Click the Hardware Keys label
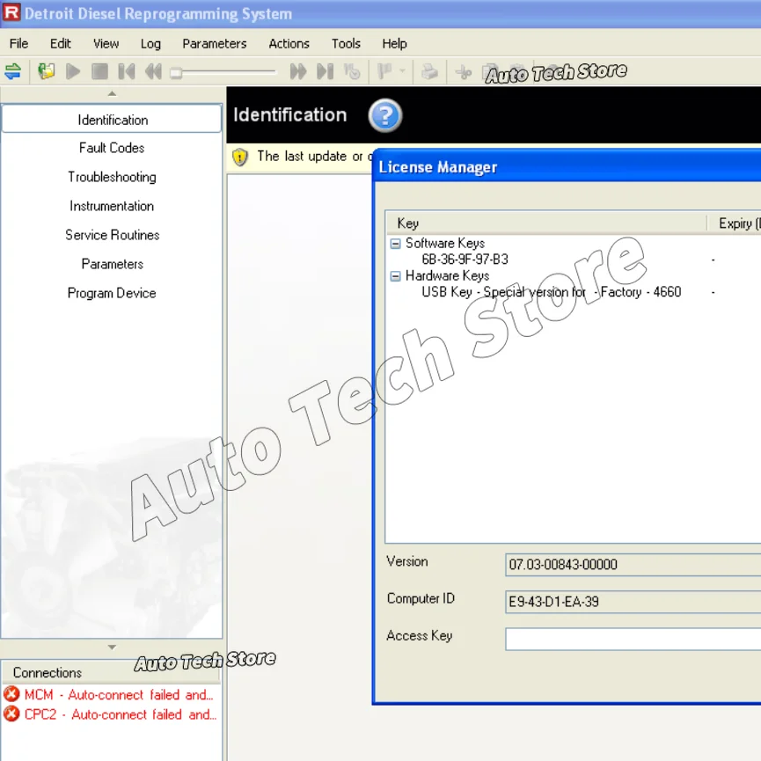The width and height of the screenshot is (761, 761). (447, 275)
